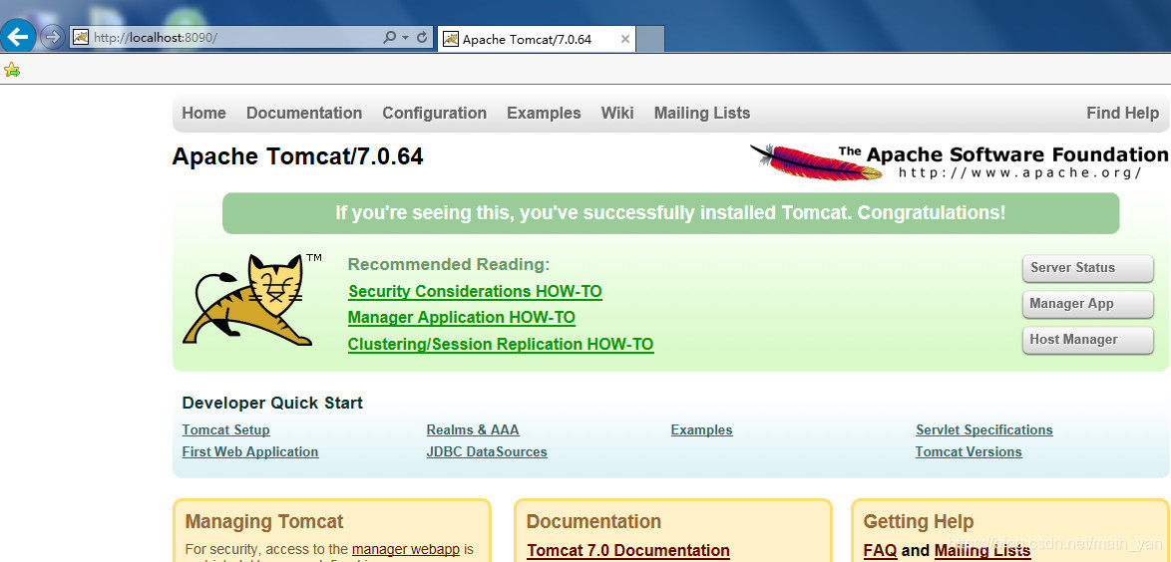Open Clustering/Session Replication HOW-TO link
This screenshot has width=1171, height=562.
click(501, 345)
